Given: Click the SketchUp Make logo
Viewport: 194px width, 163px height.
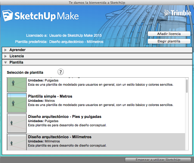Looking at the screenshot, I should pyautogui.click(x=41, y=16).
